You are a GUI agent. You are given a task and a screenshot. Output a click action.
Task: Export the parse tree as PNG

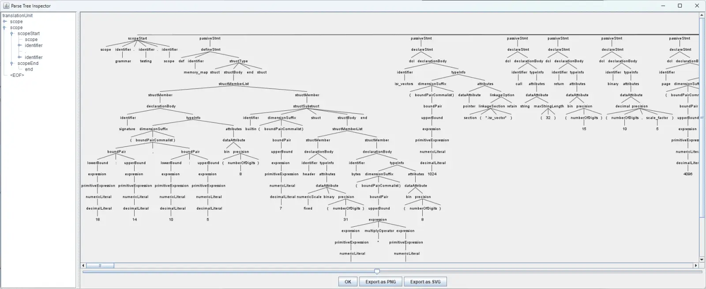click(380, 281)
